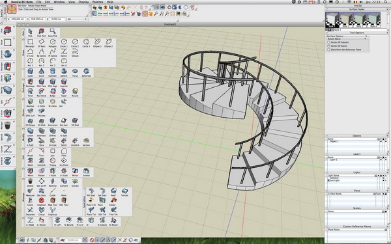Image resolution: width=391 pixels, height=244 pixels.
Task: Select the Mirror tool
Action: [x=75, y=172]
